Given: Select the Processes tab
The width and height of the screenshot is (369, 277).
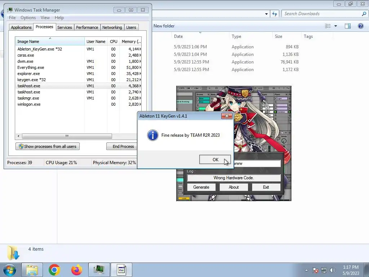Looking at the screenshot, I should pyautogui.click(x=44, y=27).
